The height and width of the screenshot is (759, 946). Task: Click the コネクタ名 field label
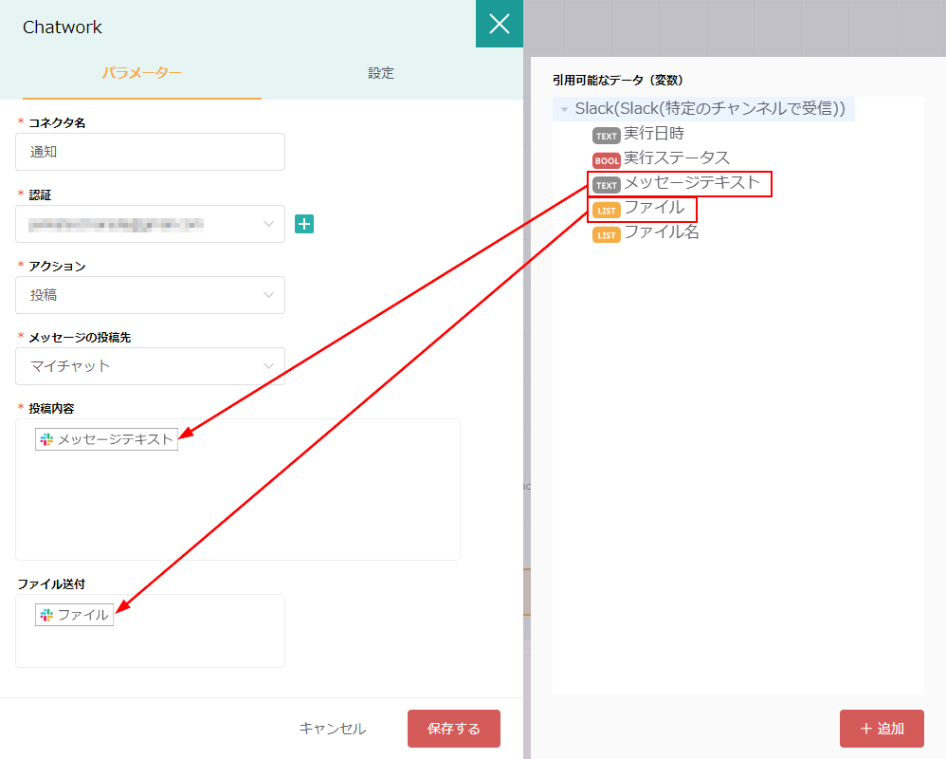pos(57,123)
